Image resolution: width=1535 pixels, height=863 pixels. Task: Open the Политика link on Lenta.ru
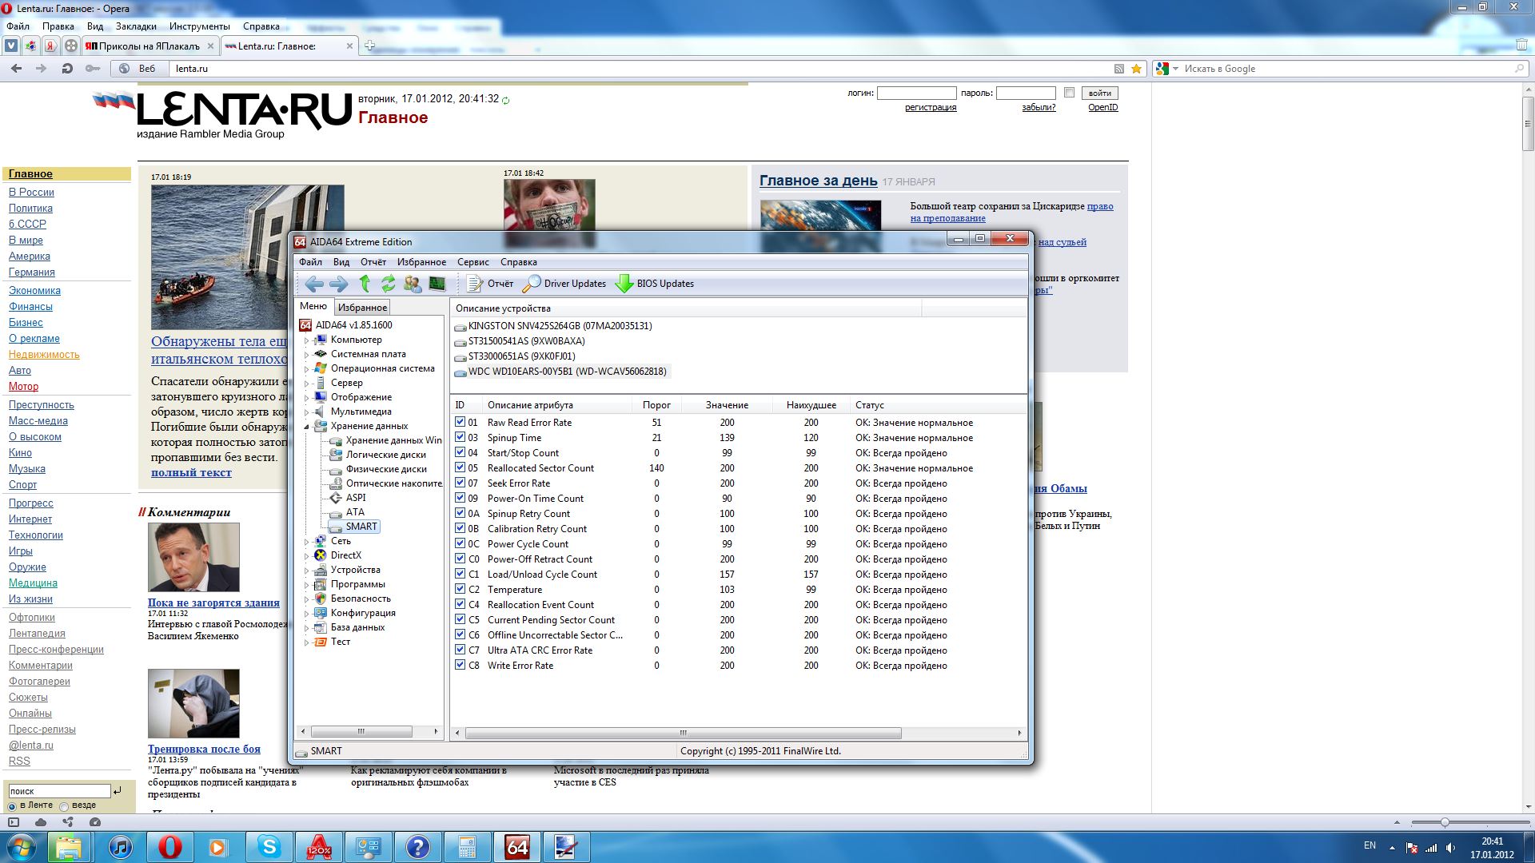pyautogui.click(x=30, y=209)
